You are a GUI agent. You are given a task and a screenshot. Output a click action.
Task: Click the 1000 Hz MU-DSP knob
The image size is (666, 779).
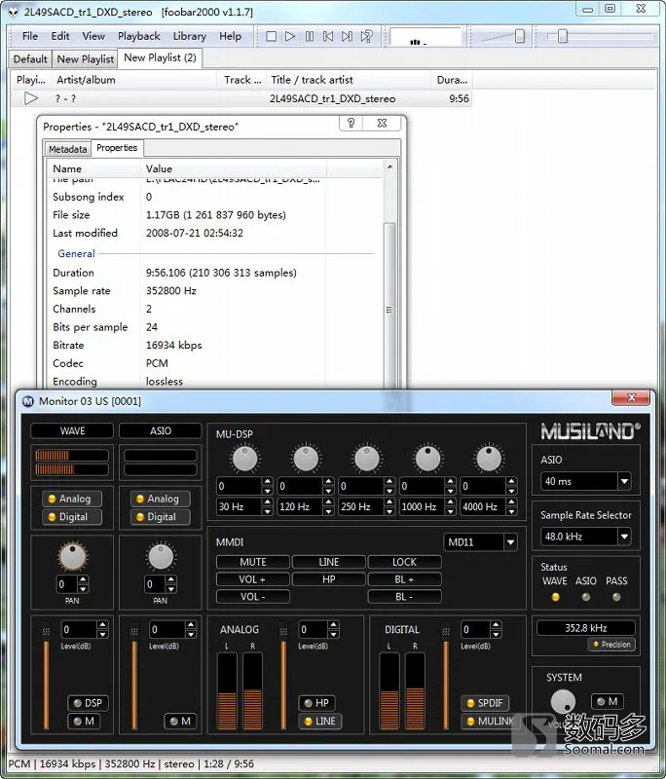click(427, 458)
